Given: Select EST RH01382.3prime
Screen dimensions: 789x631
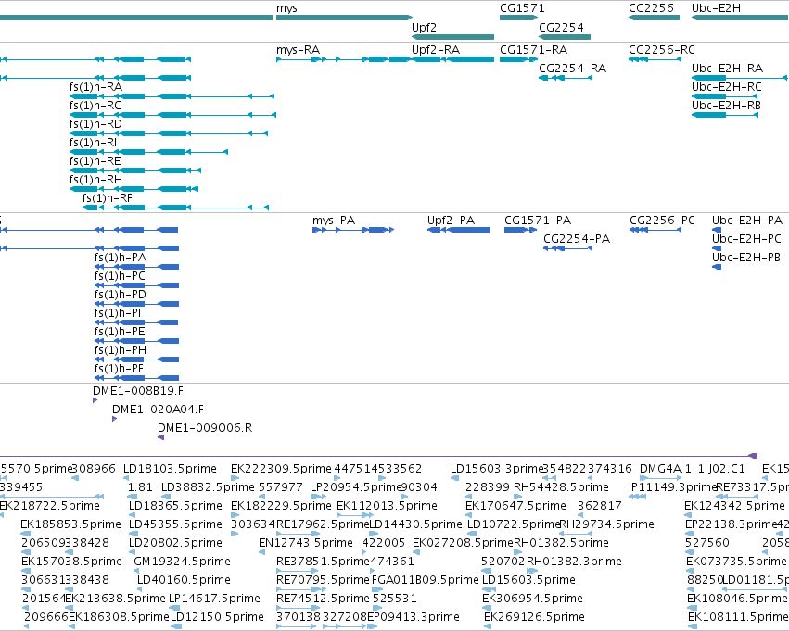Looking at the screenshot, I should pos(532,571).
